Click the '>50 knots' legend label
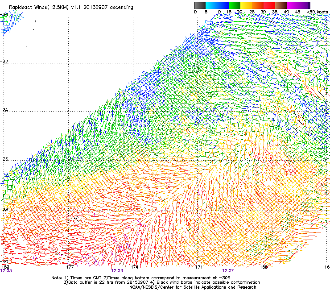This screenshot has width=330, height=290. pyautogui.click(x=317, y=12)
